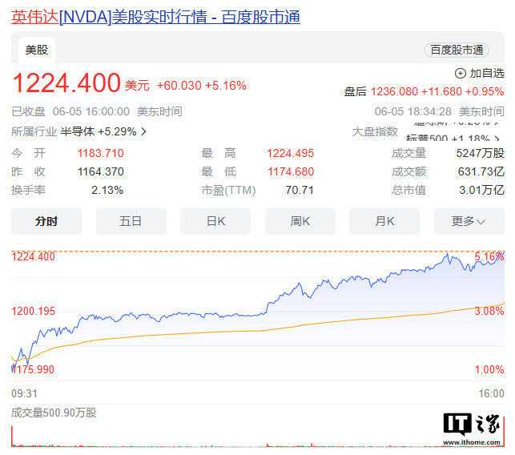Click the blue intraday price line peak
Viewport: 515px width, 455px height.
pyautogui.click(x=448, y=254)
